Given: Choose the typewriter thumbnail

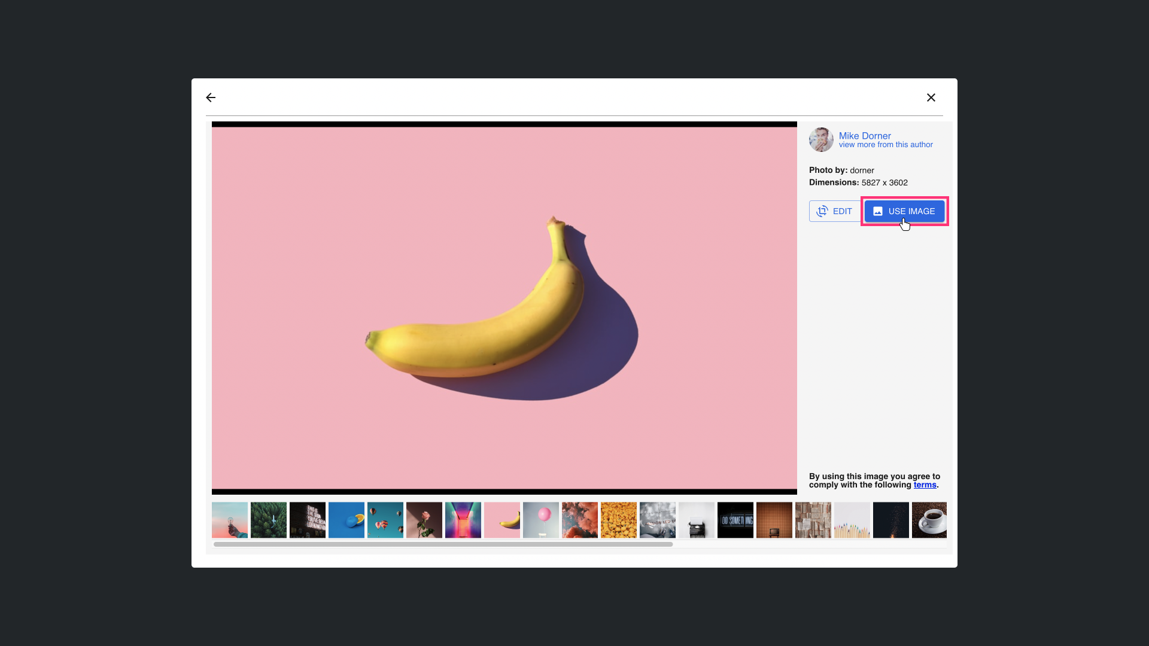Looking at the screenshot, I should [x=697, y=520].
